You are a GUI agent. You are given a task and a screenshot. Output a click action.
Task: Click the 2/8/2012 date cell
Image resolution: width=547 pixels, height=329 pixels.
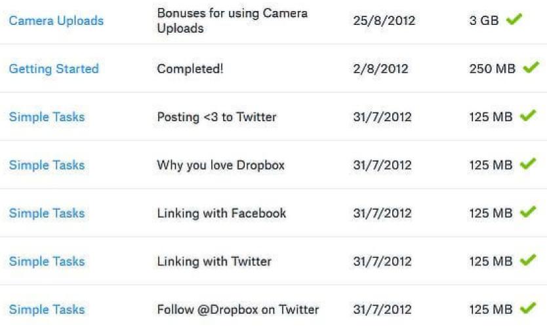coord(380,69)
